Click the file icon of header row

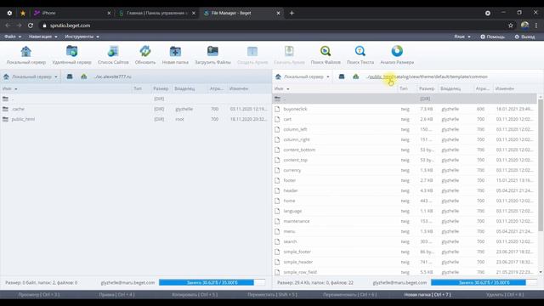coord(277,190)
